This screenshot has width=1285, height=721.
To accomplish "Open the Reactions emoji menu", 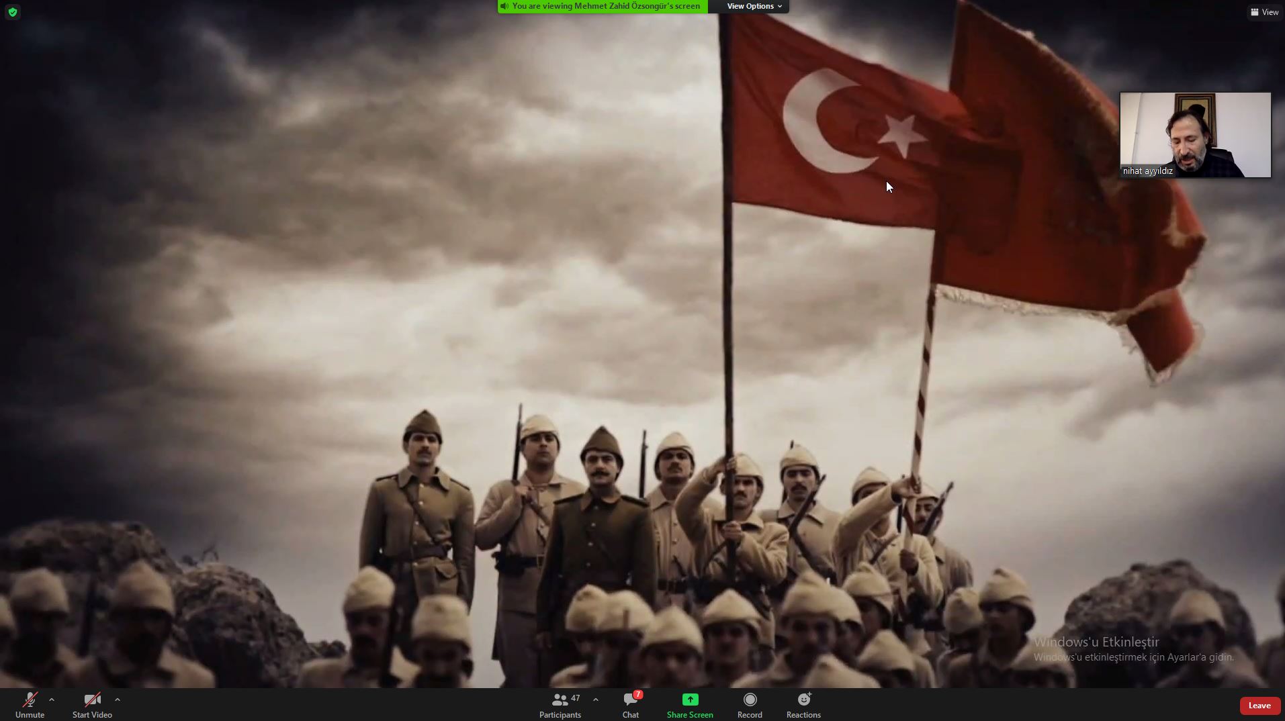I will tap(803, 705).
